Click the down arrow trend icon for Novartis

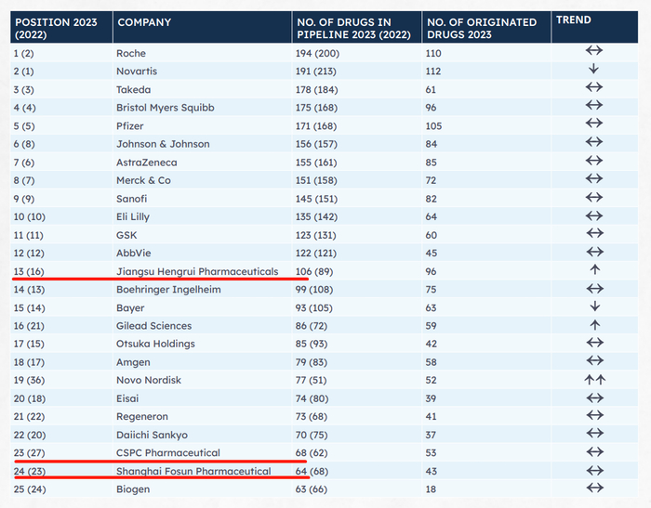(594, 71)
